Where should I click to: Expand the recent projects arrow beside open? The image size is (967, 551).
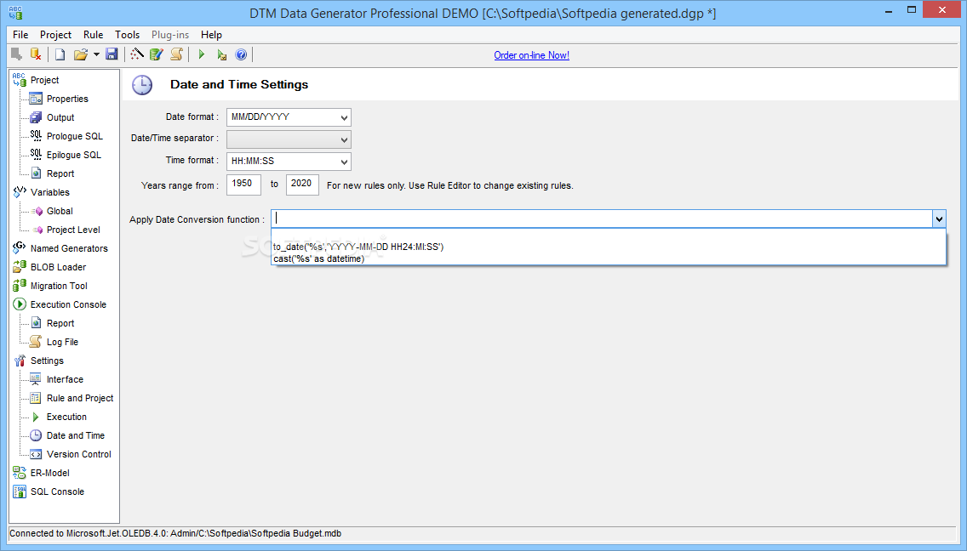96,55
